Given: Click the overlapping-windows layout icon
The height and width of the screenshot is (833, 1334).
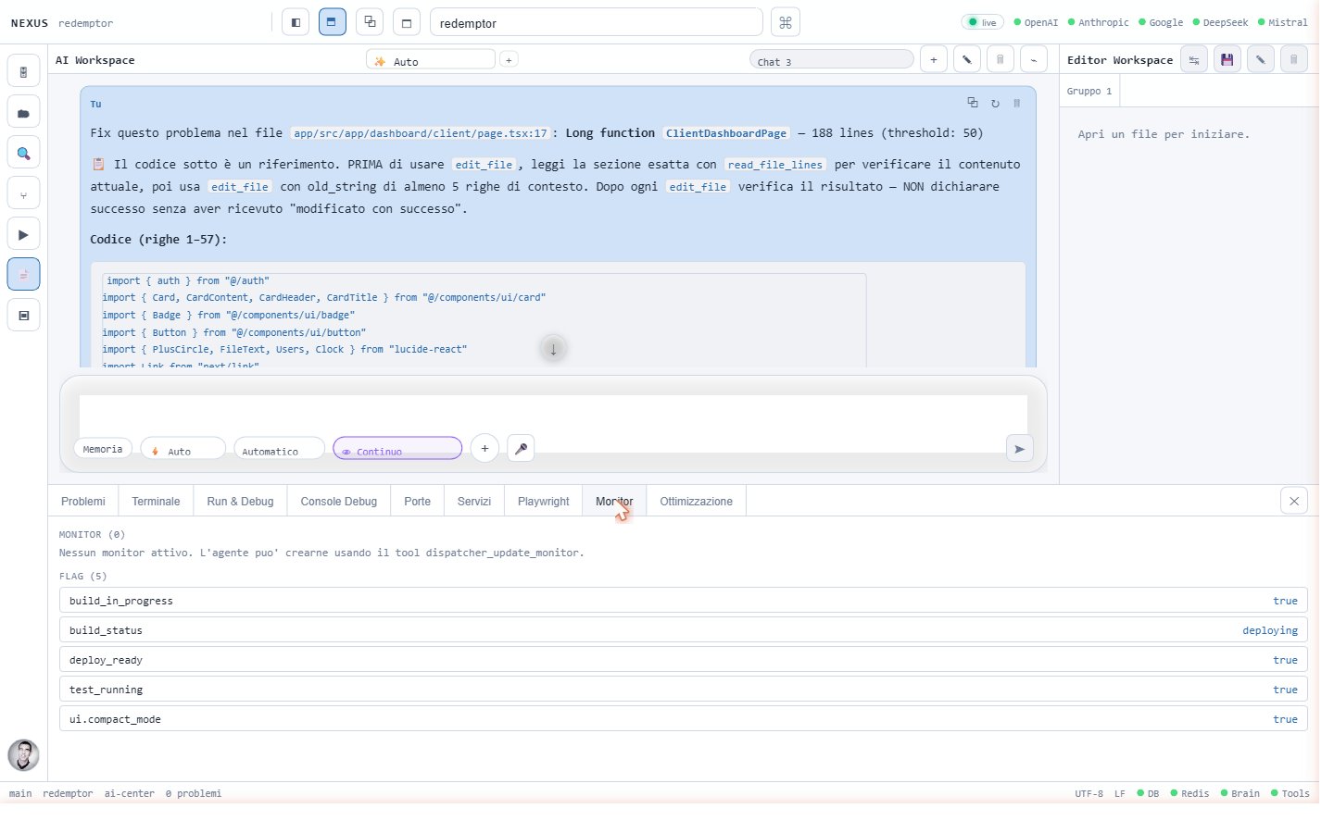Looking at the screenshot, I should pos(370,22).
